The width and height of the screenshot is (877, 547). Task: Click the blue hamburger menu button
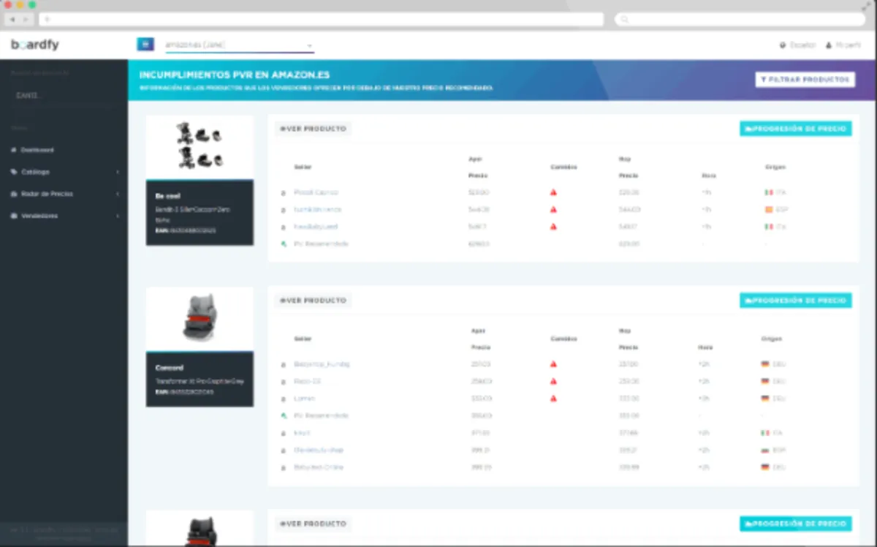click(x=145, y=45)
